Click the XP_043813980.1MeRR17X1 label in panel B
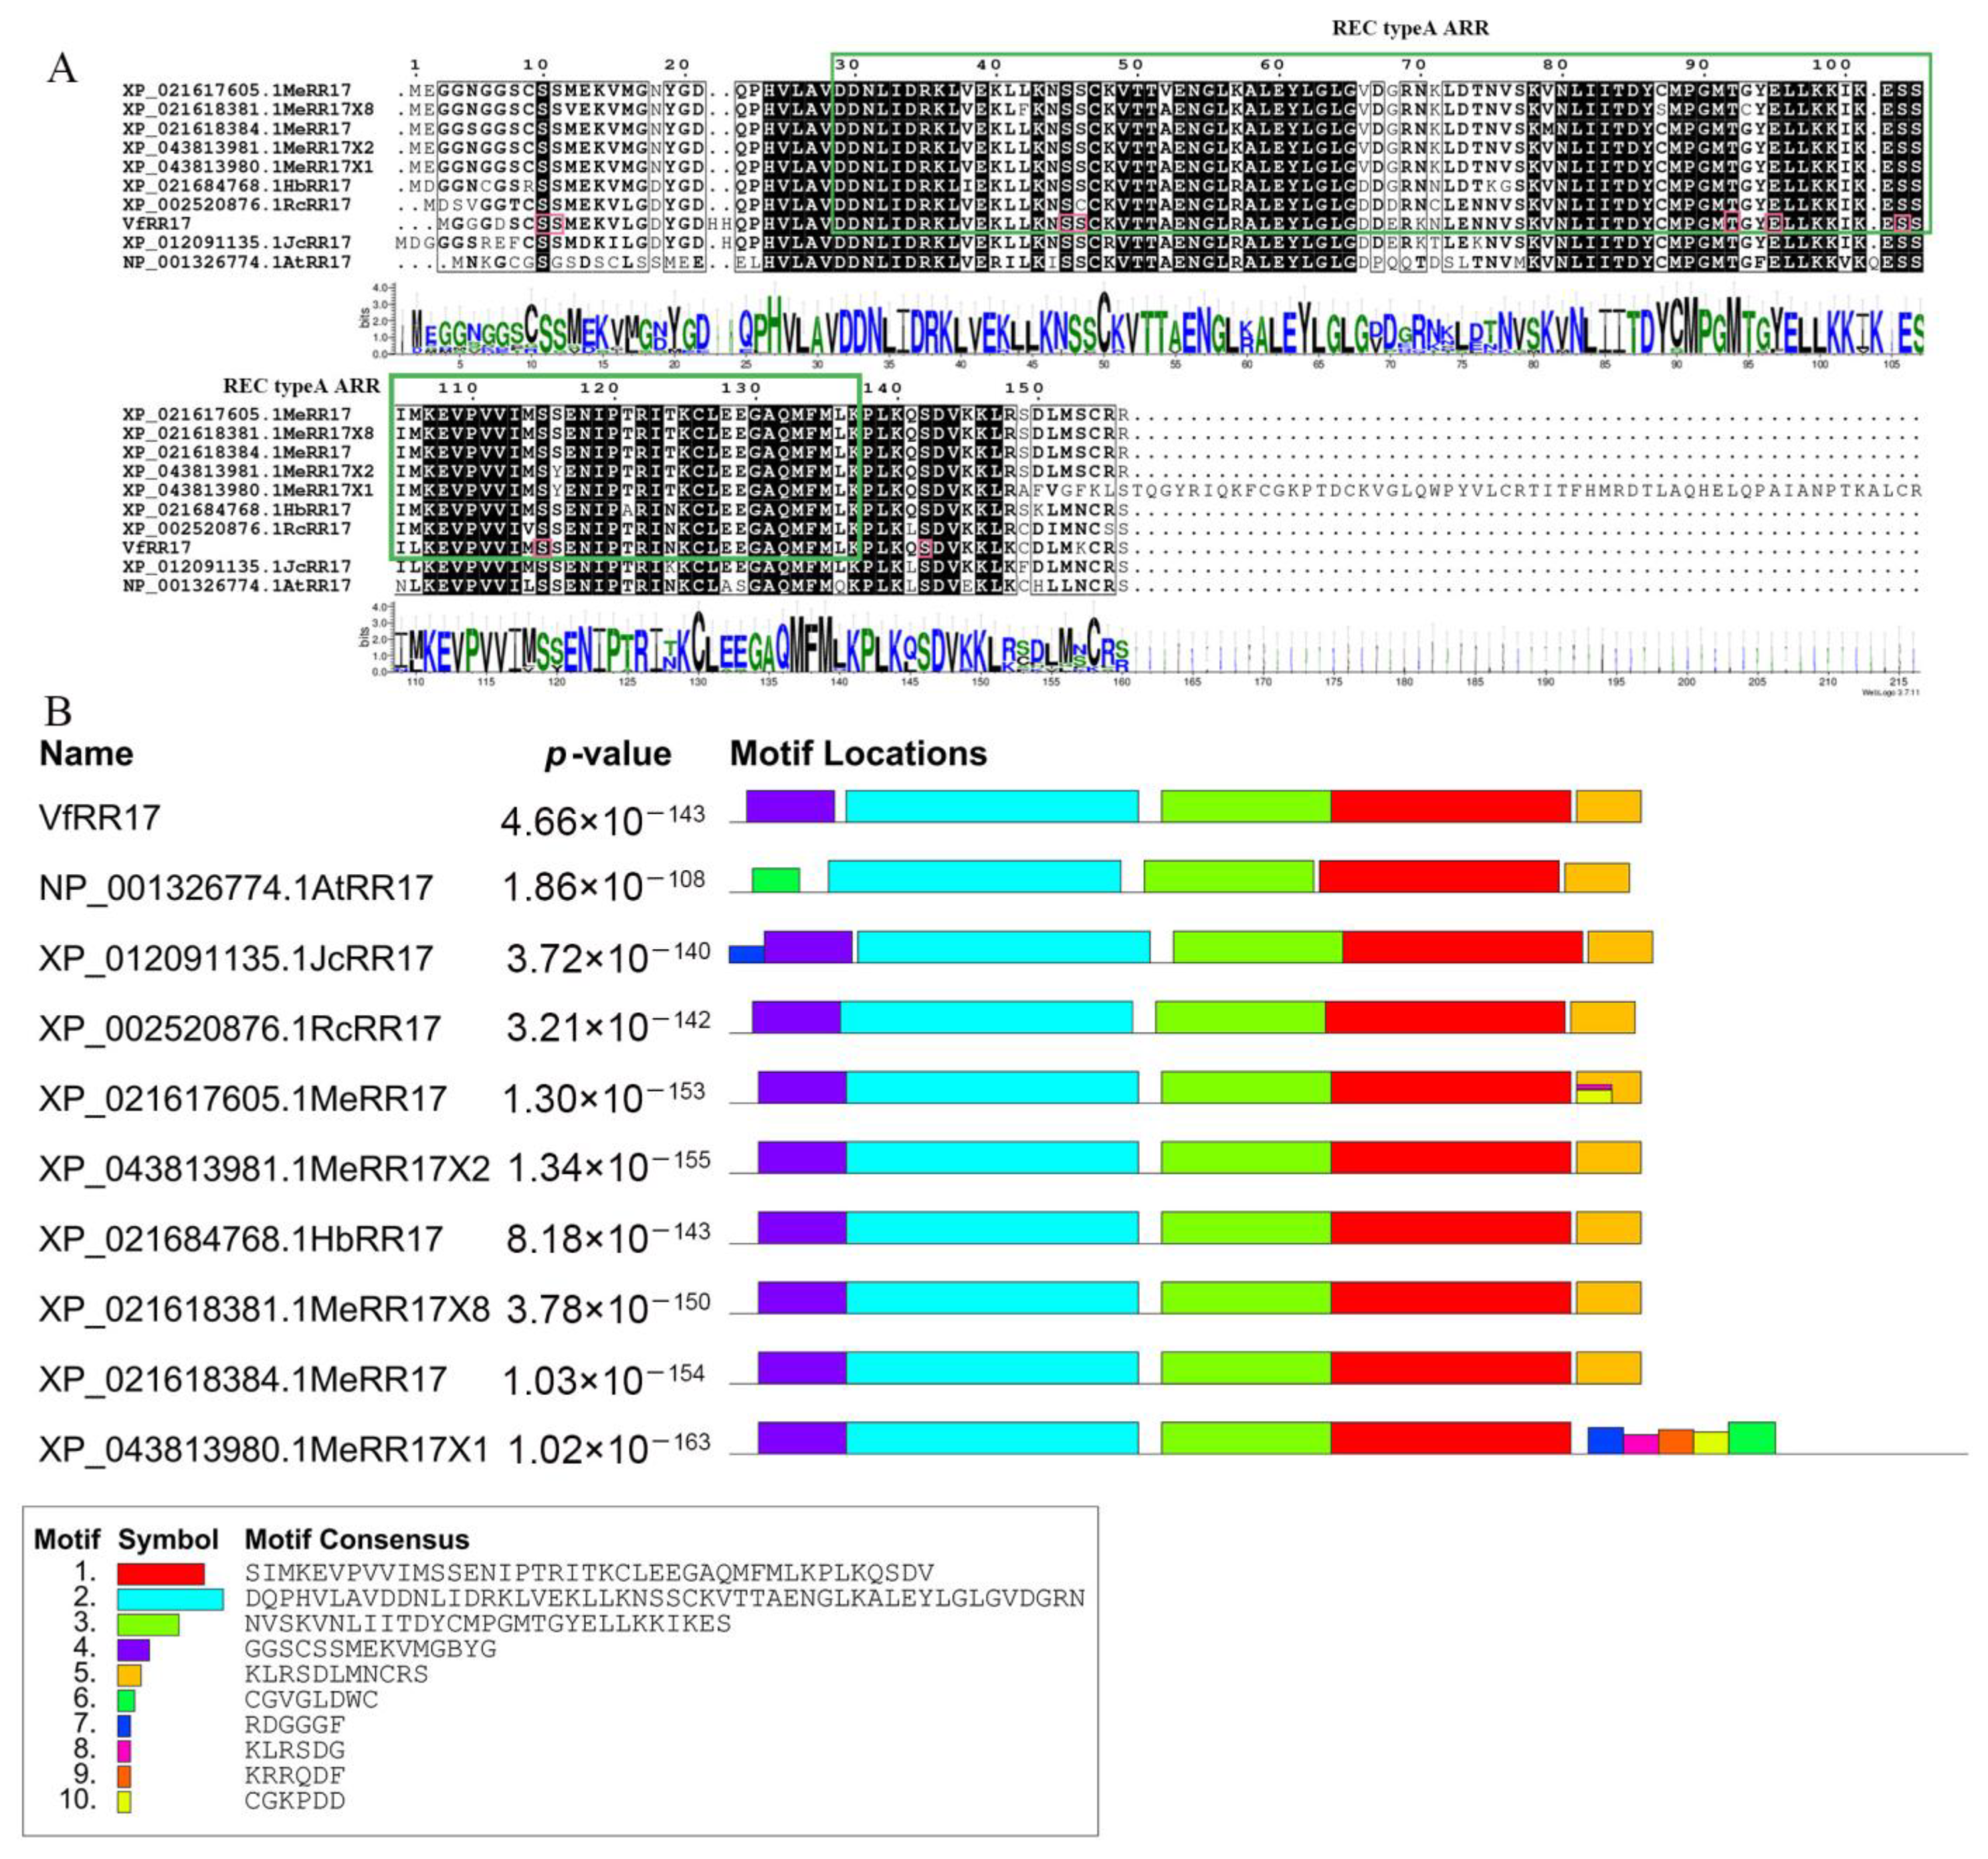 click(264, 1449)
